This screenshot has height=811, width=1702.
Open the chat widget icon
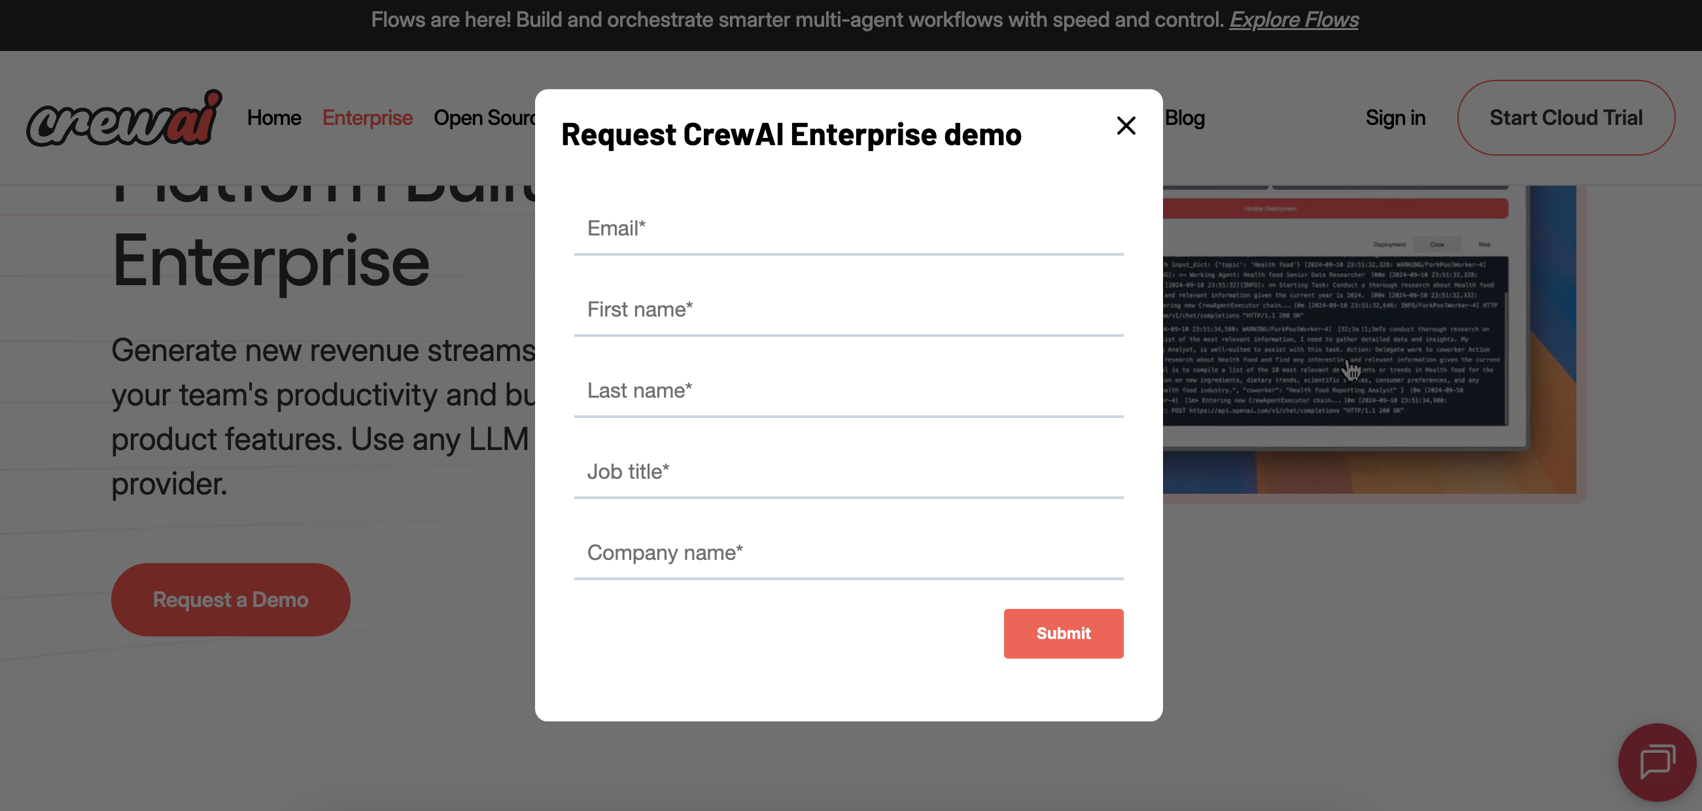(1657, 762)
